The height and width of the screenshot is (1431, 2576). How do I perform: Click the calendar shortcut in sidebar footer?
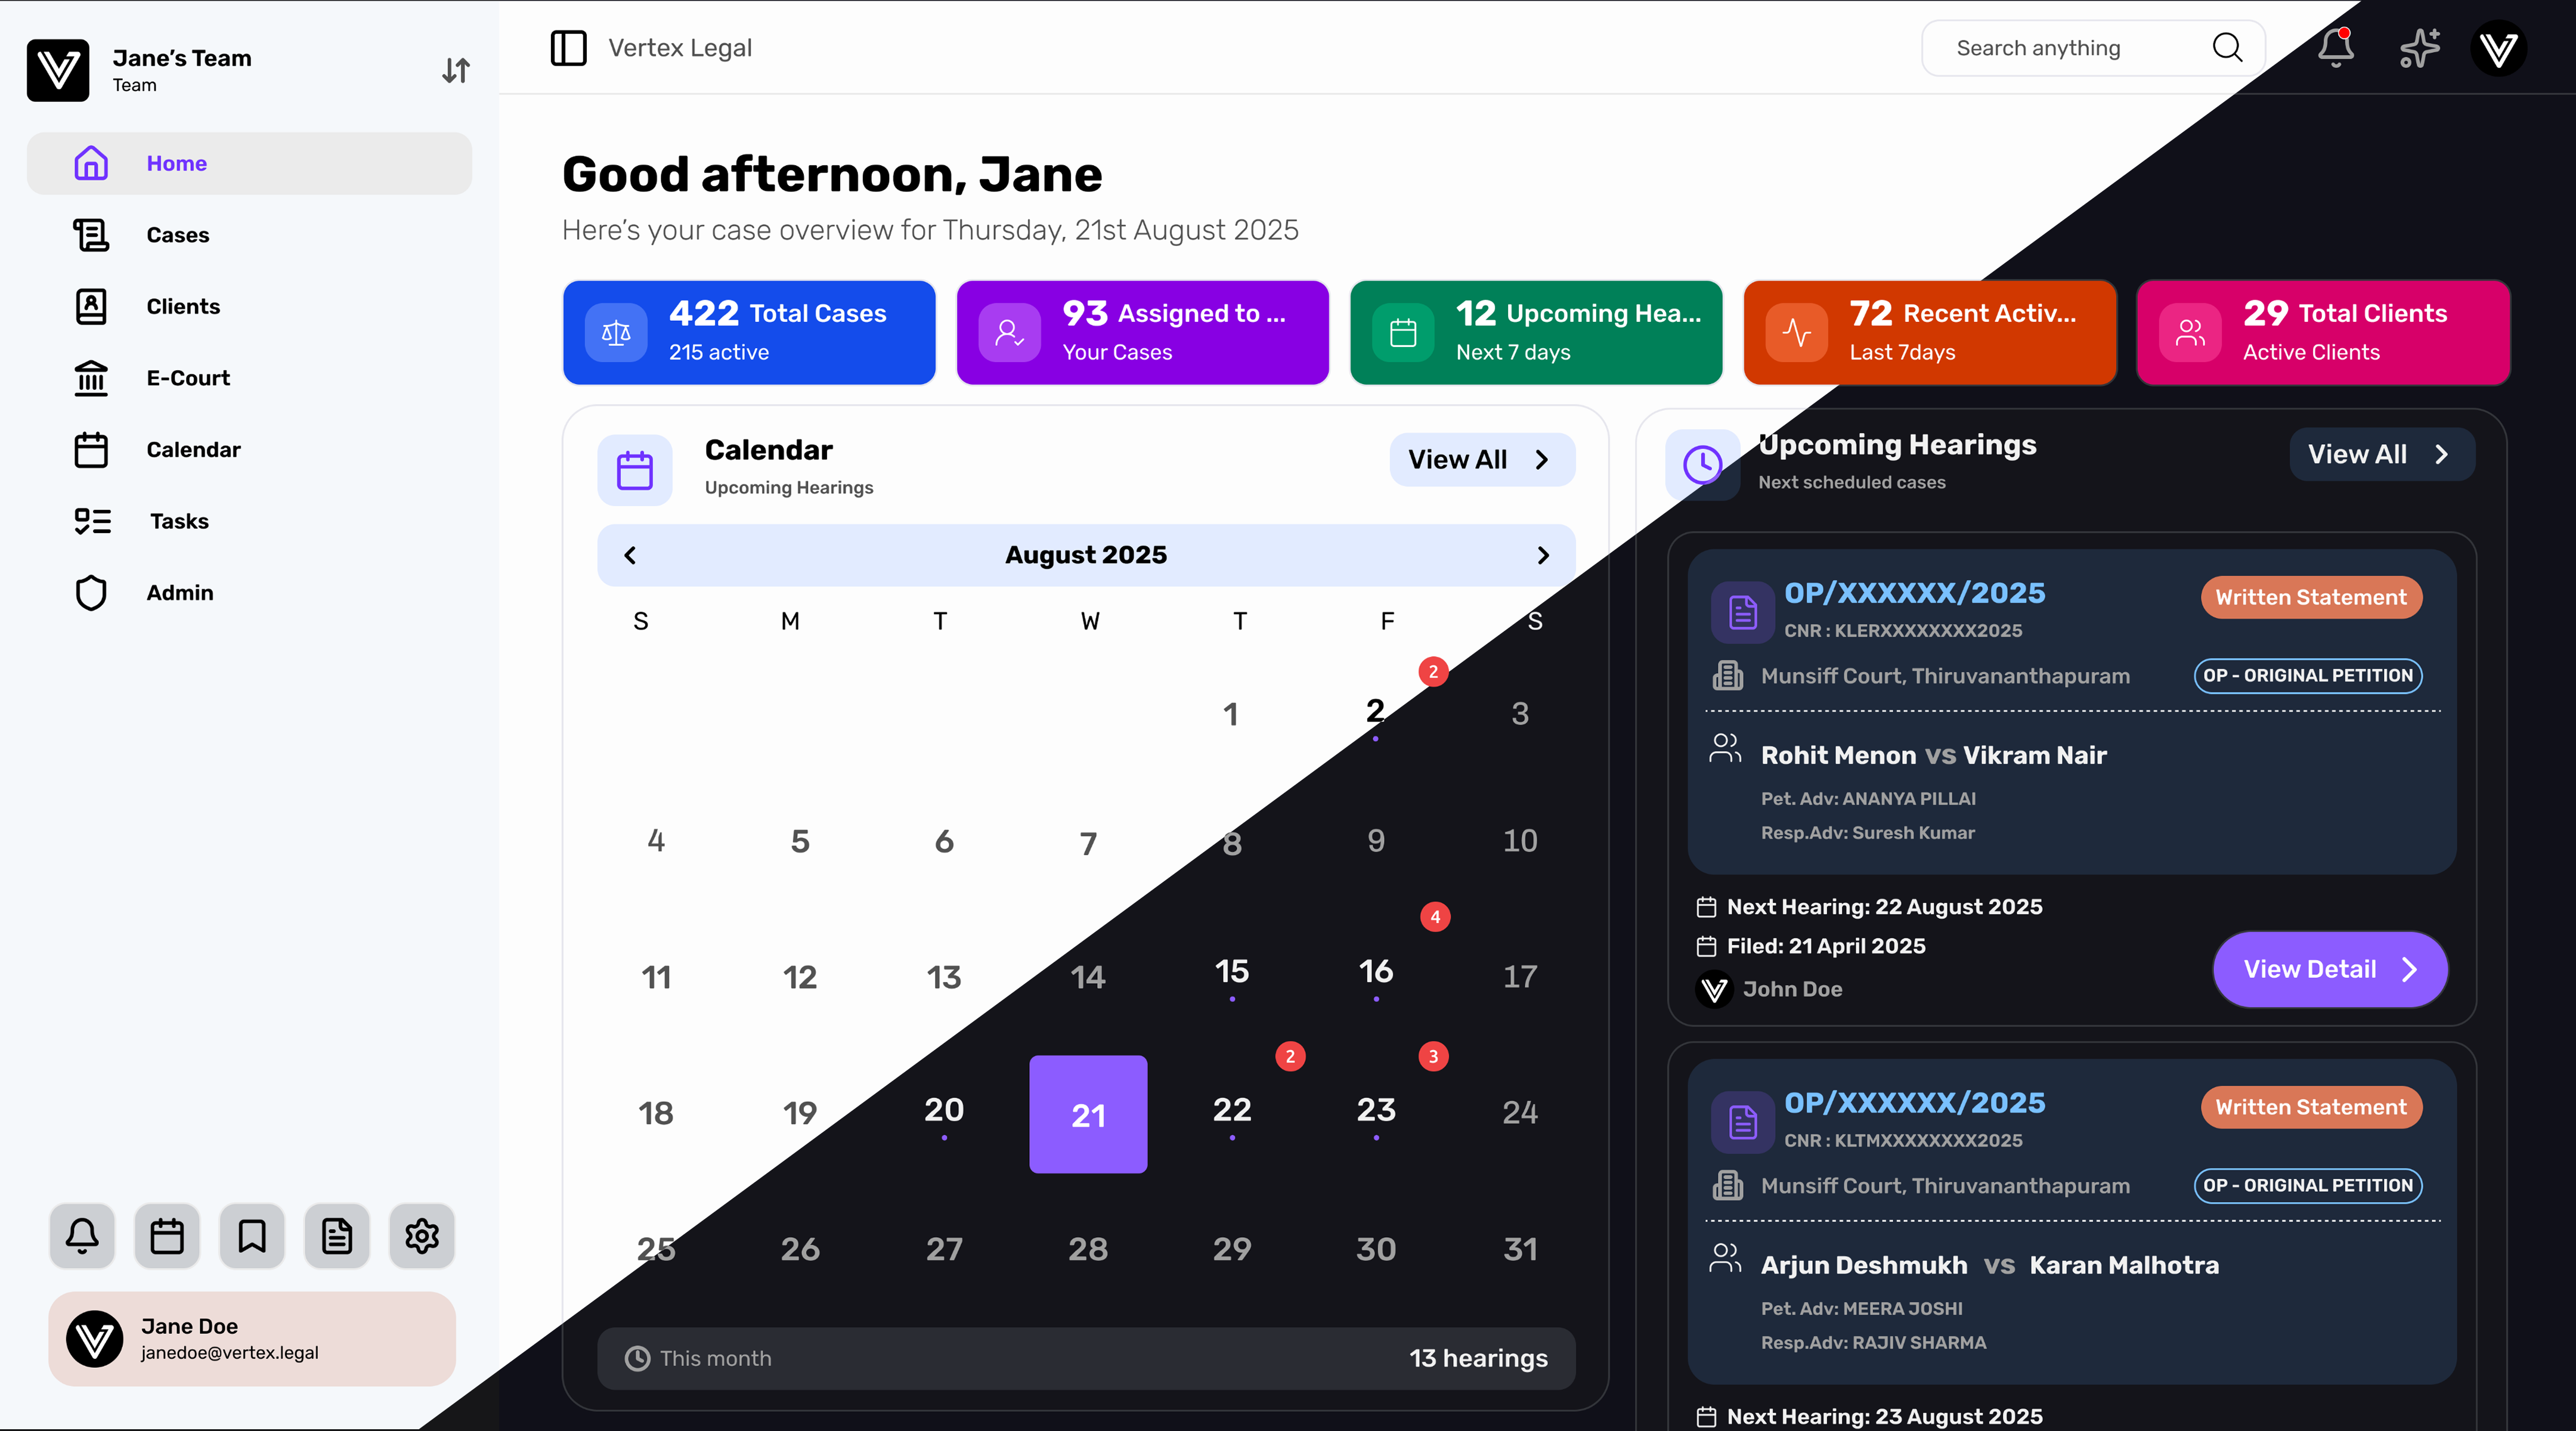pyautogui.click(x=167, y=1236)
